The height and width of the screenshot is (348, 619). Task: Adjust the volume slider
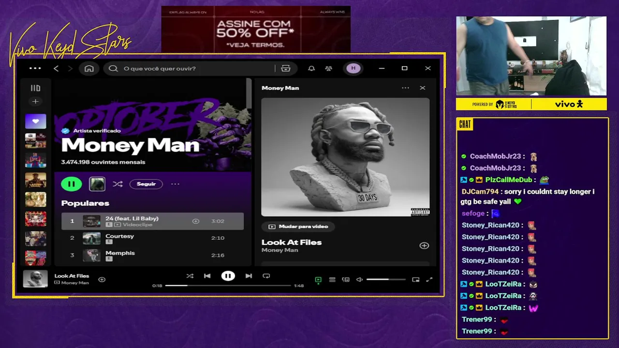tap(386, 279)
